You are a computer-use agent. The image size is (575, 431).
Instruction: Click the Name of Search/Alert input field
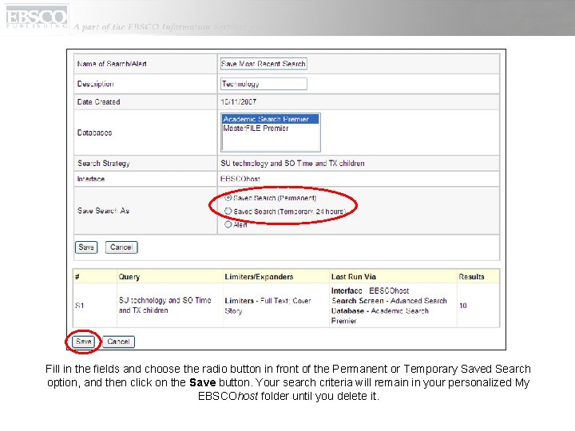point(264,64)
